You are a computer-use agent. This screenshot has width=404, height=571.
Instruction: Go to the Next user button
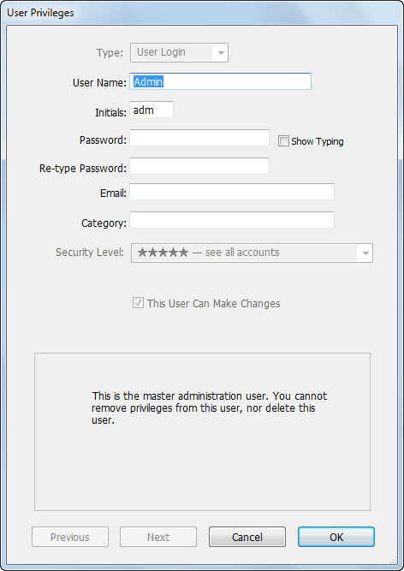pos(158,537)
